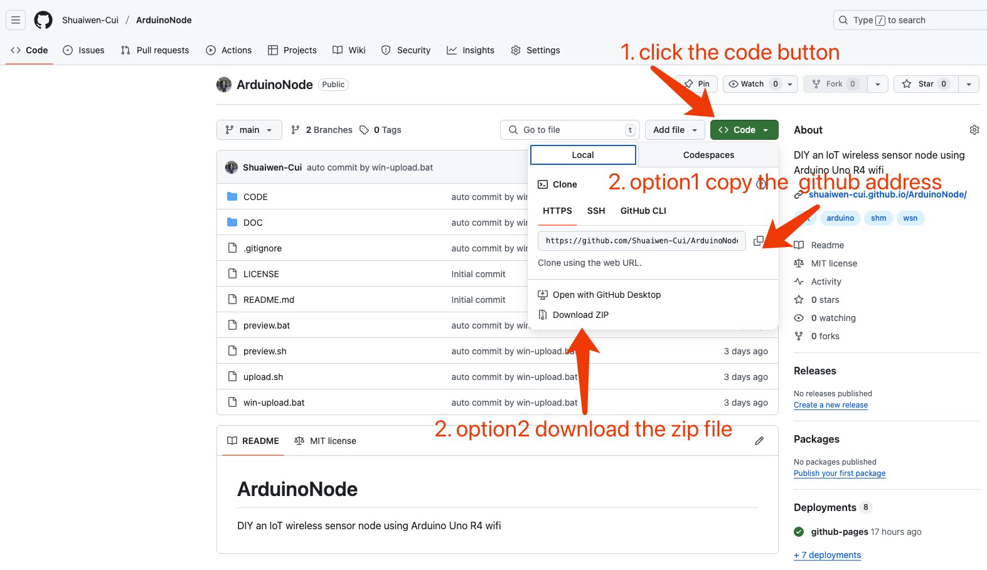Viewport: 987px width, 570px height.
Task: Expand the green Code dropdown button
Action: pyautogui.click(x=744, y=130)
